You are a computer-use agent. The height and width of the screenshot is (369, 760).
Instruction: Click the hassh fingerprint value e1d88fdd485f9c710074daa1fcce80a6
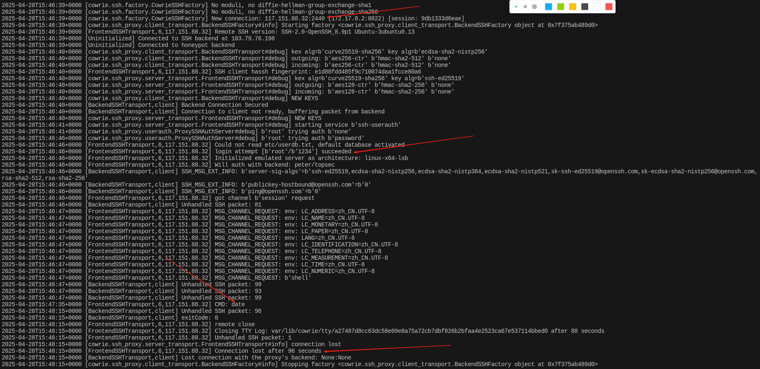[368, 72]
